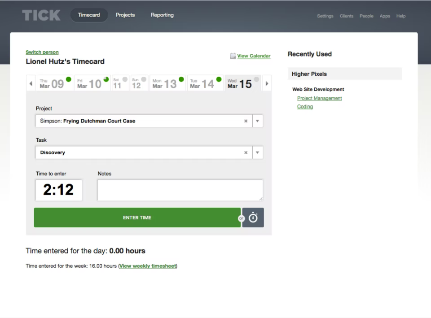
Task: Select Thursday Mar 09 date
Action: [x=55, y=83]
